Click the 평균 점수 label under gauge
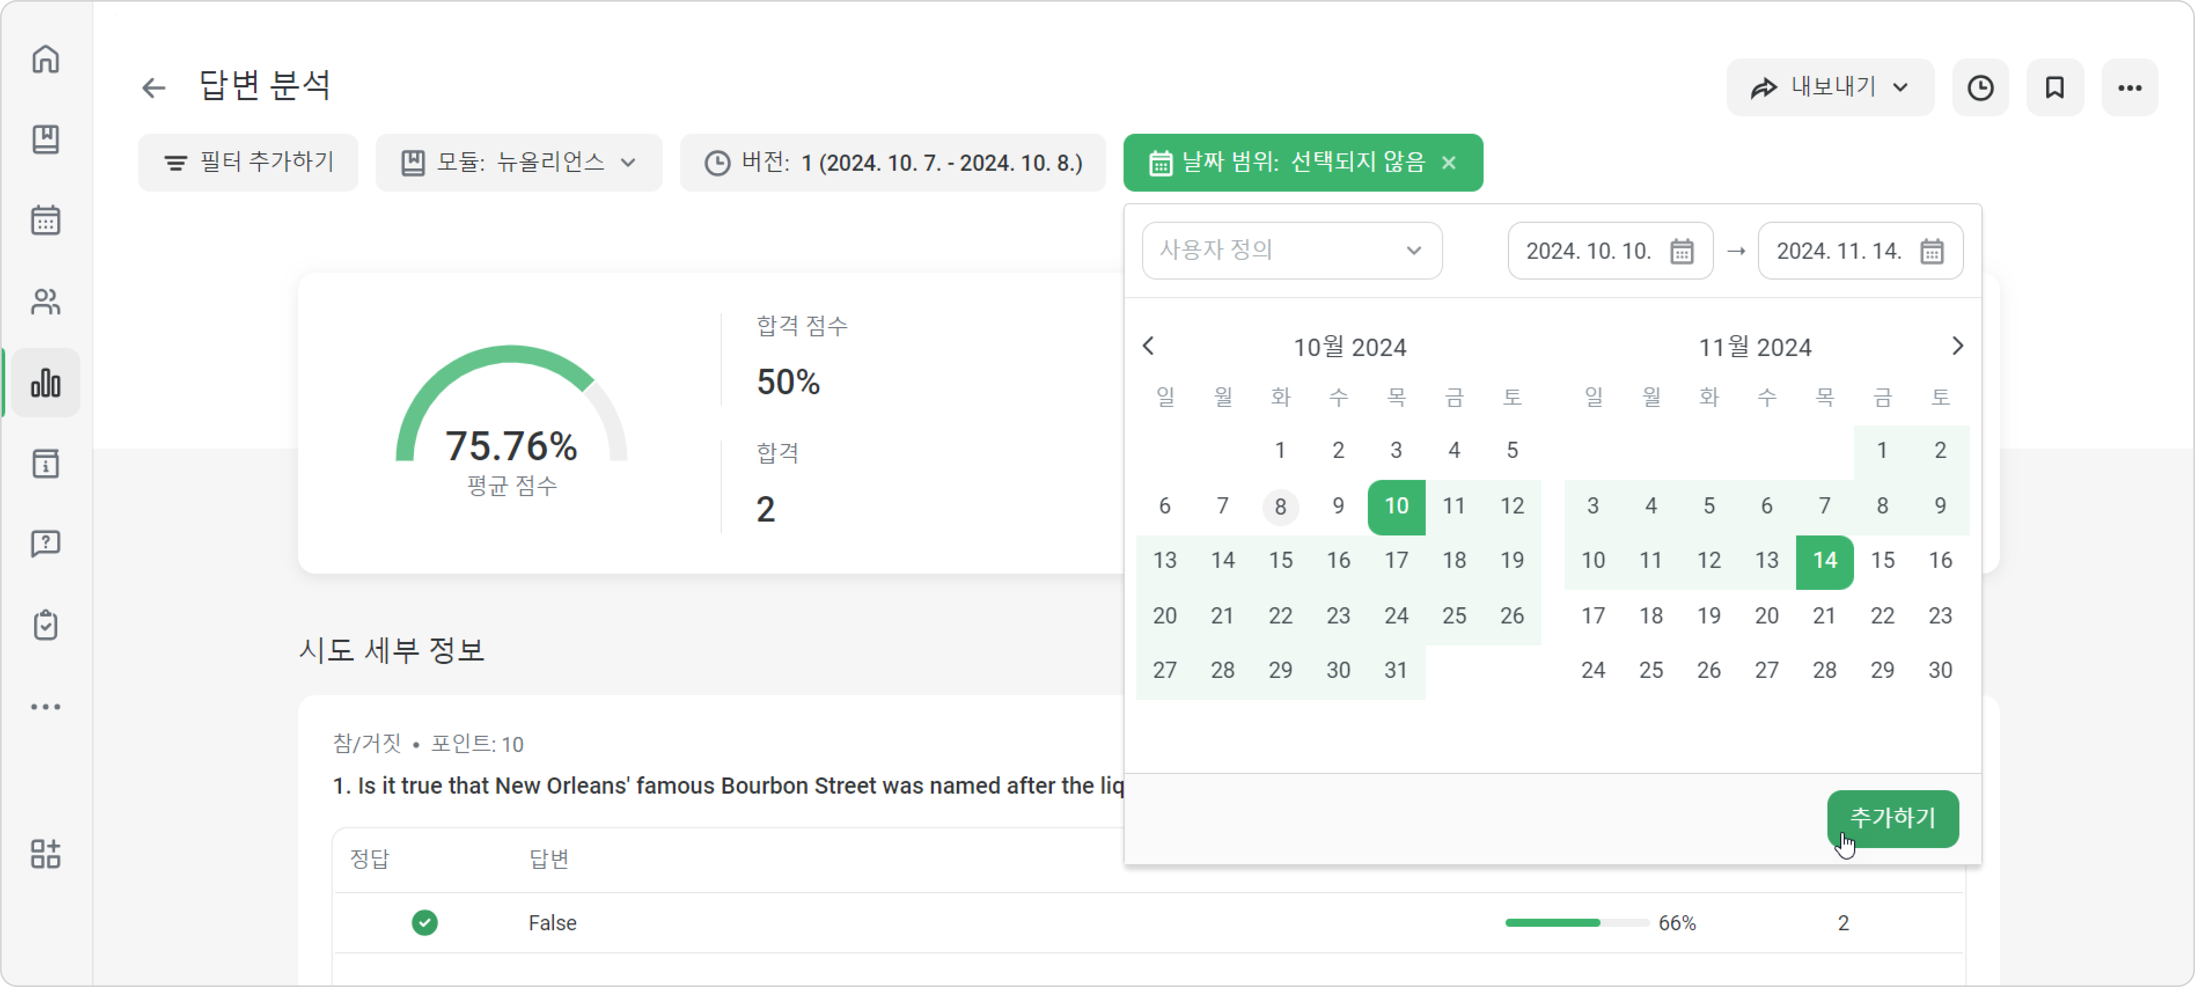The width and height of the screenshot is (2195, 987). pos(512,486)
